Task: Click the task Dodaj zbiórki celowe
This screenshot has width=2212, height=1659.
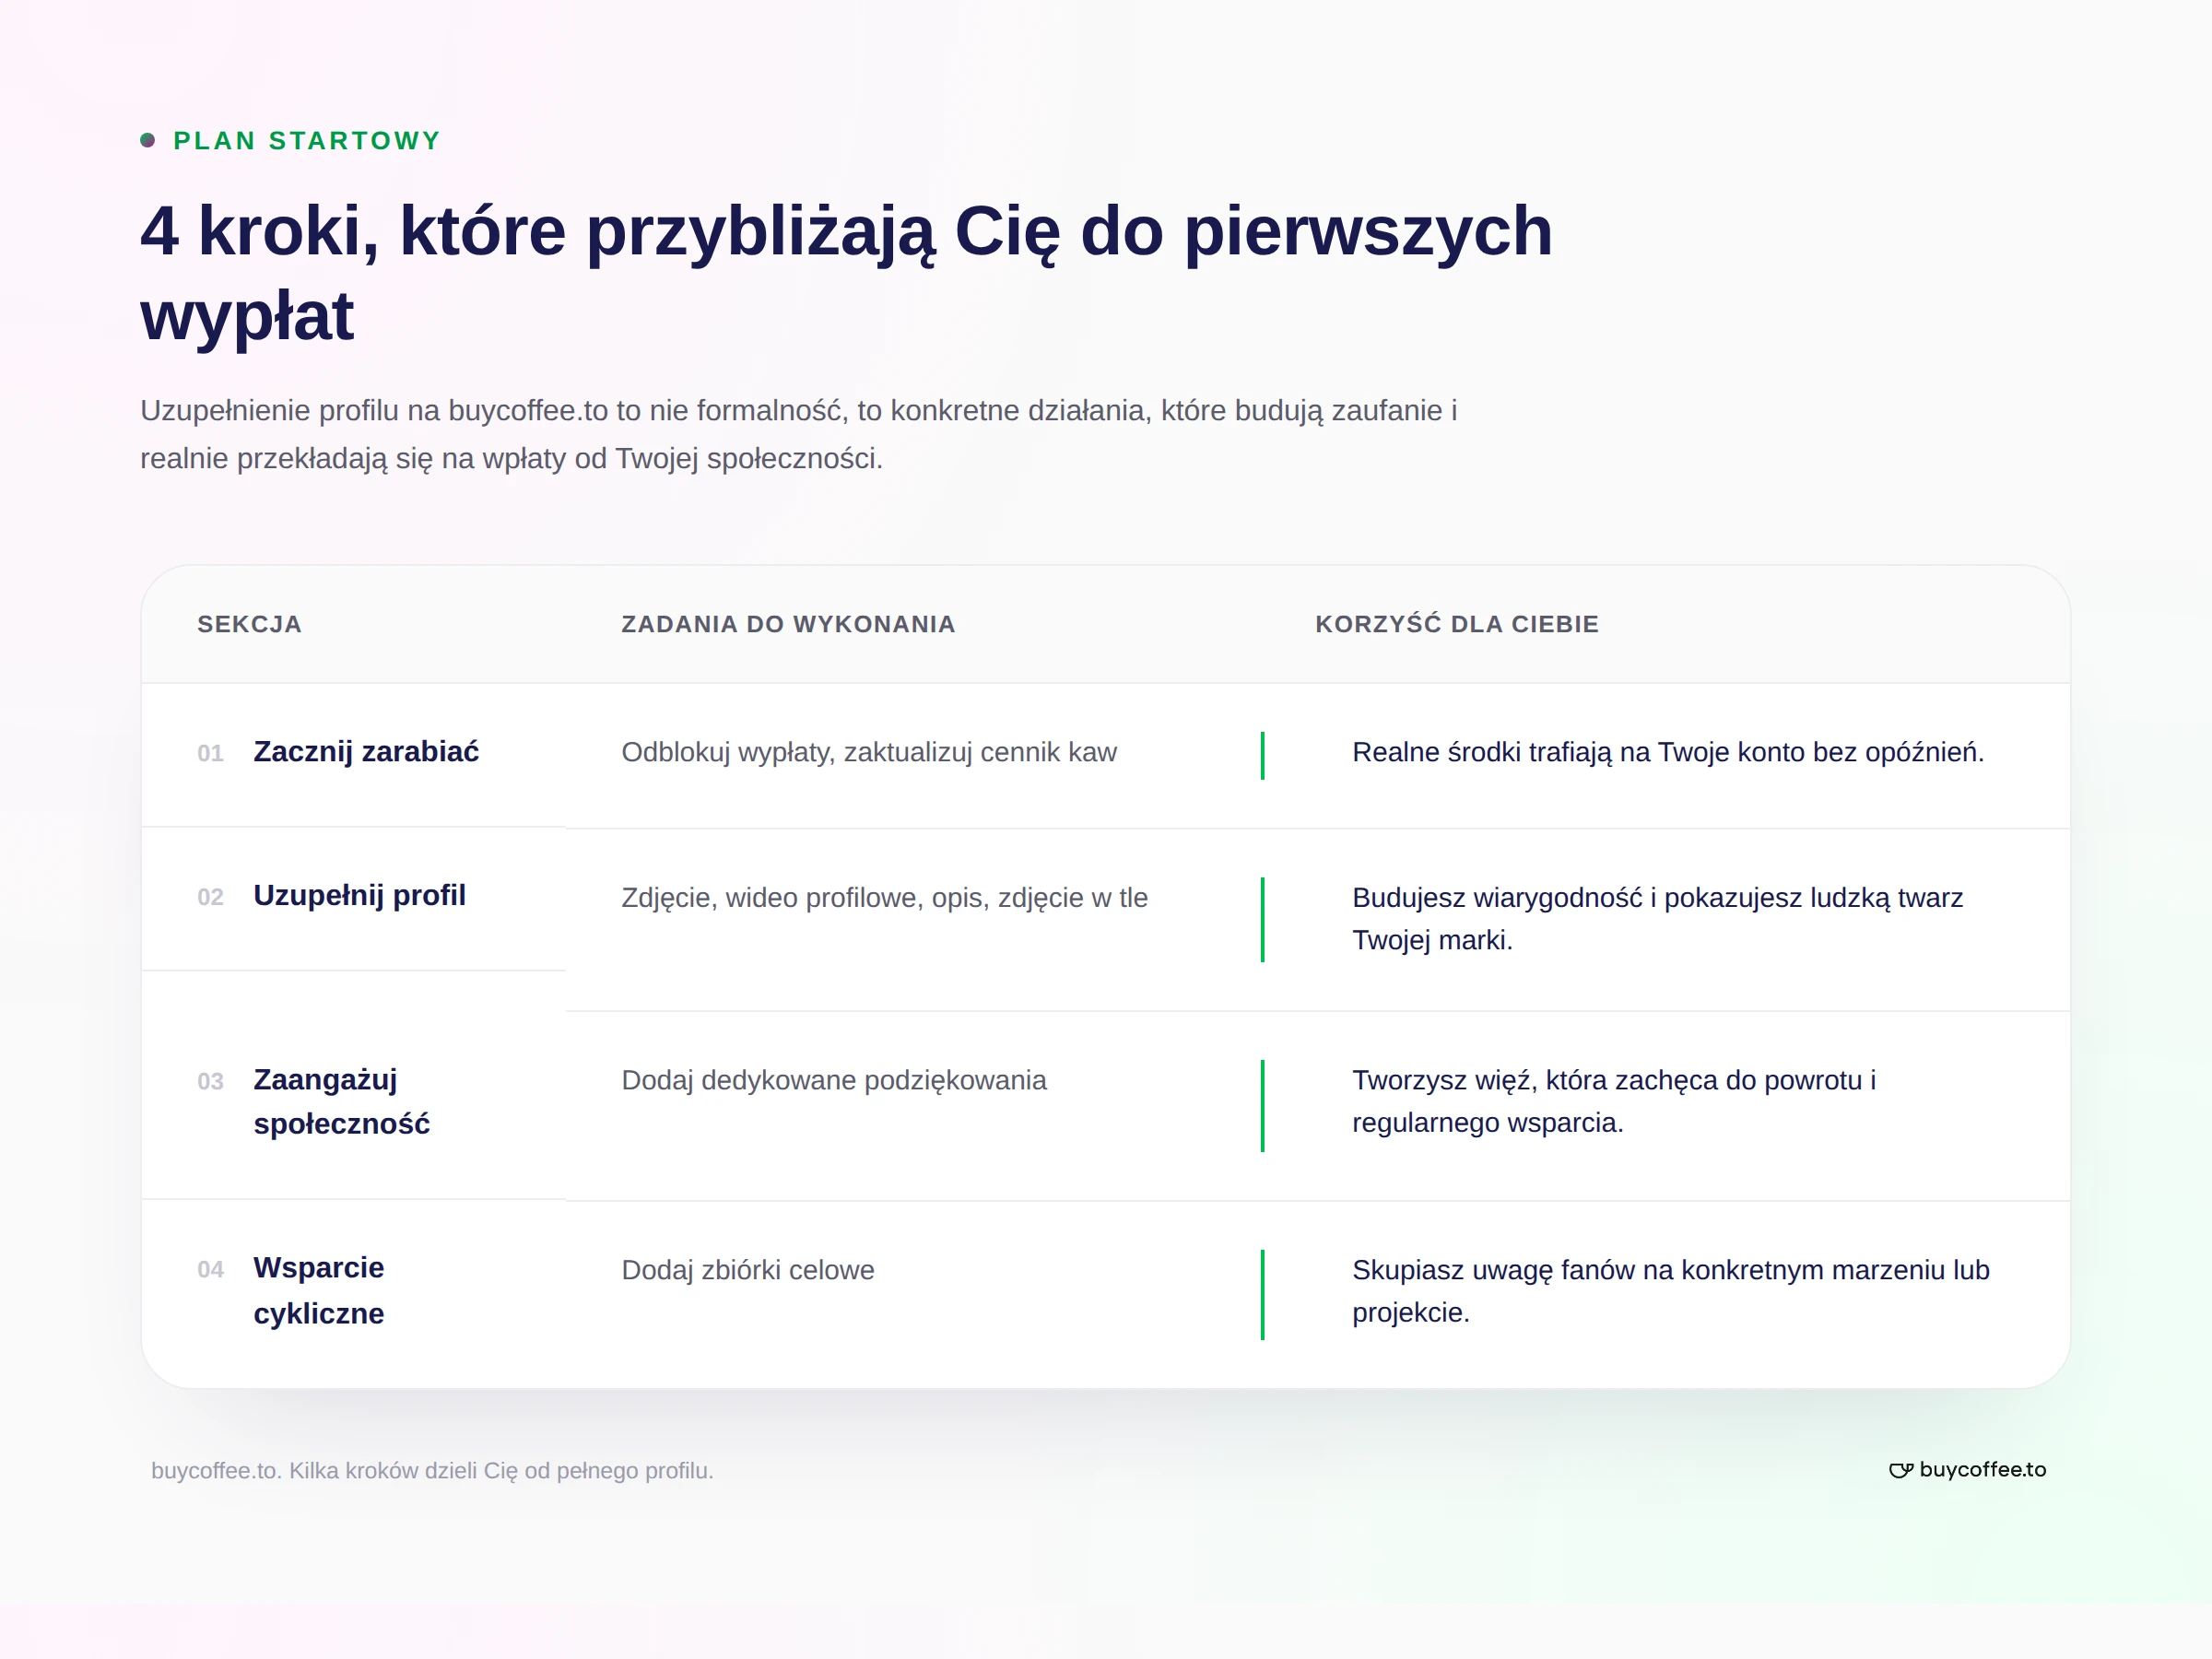Action: pyautogui.click(x=748, y=1270)
